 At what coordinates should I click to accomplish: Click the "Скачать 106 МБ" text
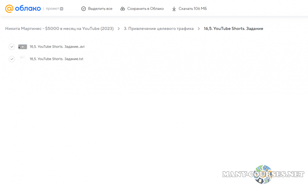(192, 8)
